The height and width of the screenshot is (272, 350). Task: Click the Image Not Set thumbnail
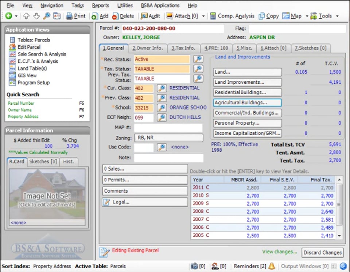point(47,196)
